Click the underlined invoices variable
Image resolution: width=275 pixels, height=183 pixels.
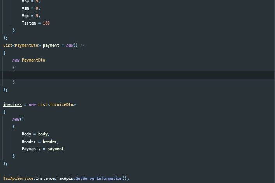click(x=12, y=104)
